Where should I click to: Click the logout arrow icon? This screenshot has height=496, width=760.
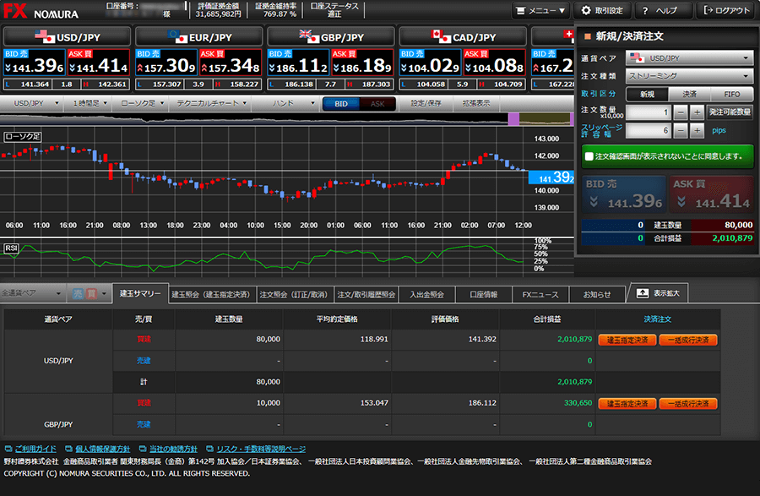click(x=708, y=10)
